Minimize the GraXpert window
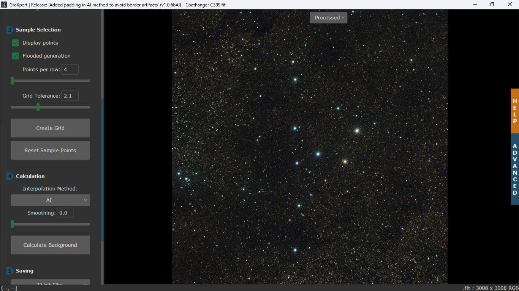Image resolution: width=519 pixels, height=291 pixels. pos(475,5)
